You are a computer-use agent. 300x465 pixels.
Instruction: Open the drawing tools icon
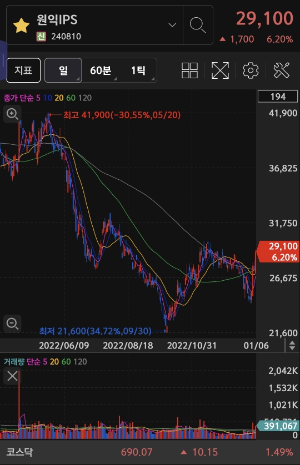281,70
